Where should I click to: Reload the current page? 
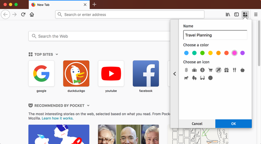click(23, 15)
